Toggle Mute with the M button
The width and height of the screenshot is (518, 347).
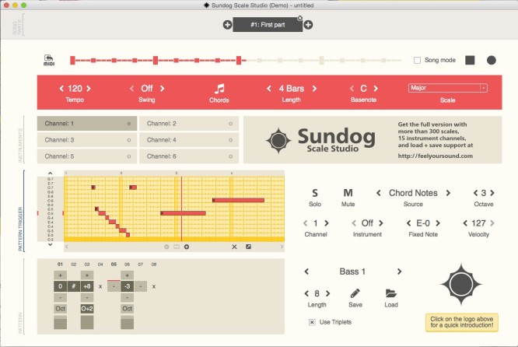348,193
